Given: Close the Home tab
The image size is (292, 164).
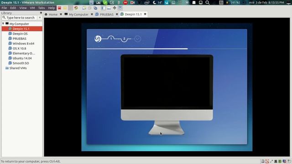Looking at the screenshot, I should (61, 14).
